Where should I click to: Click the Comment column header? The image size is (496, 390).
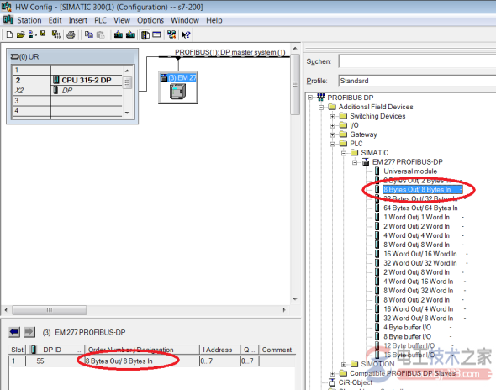pos(277,350)
